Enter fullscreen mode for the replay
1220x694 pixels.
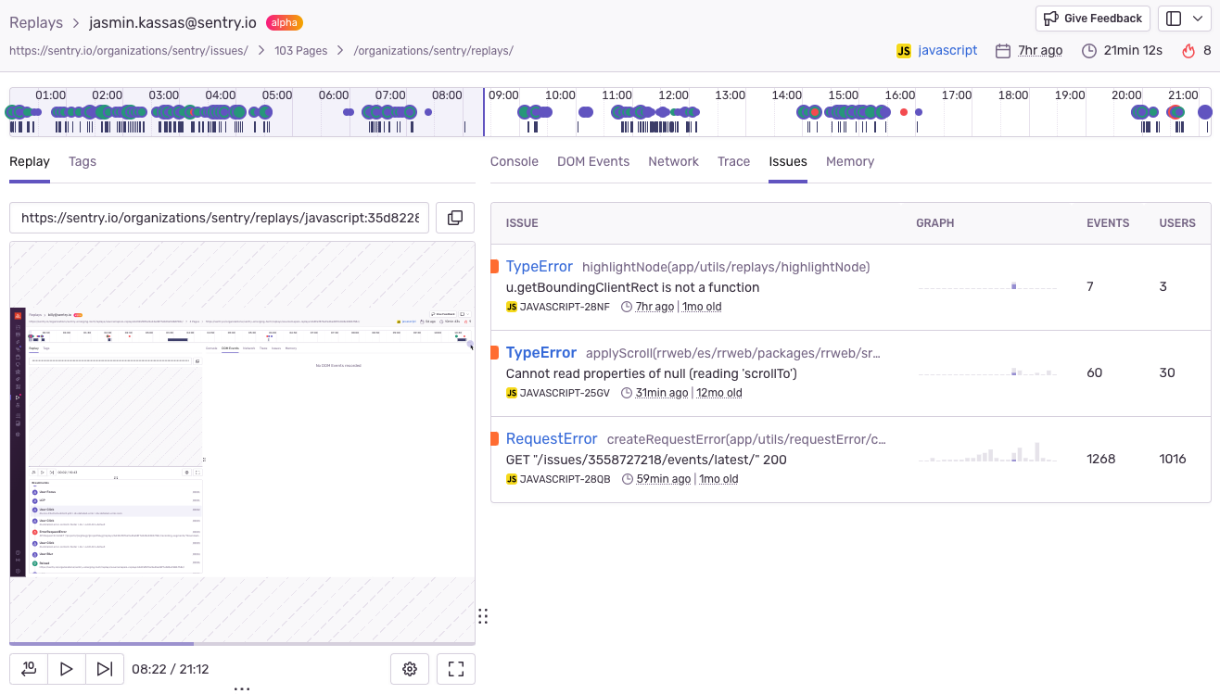point(455,668)
